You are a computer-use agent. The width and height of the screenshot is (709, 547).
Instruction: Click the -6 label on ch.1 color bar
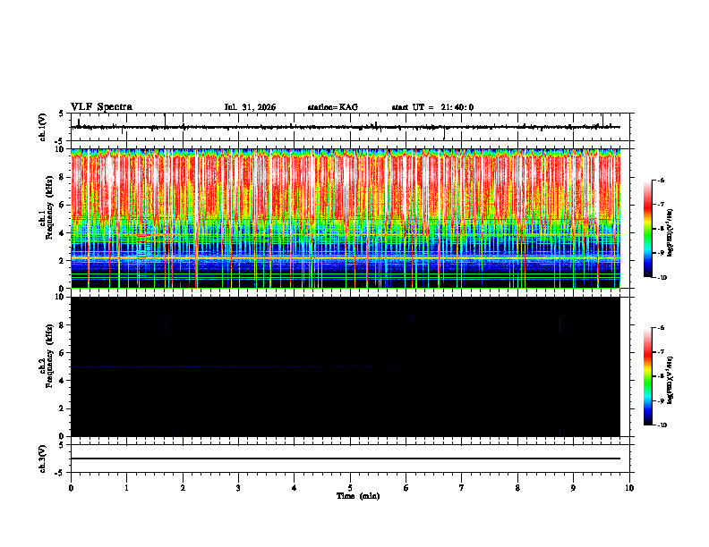pos(661,180)
